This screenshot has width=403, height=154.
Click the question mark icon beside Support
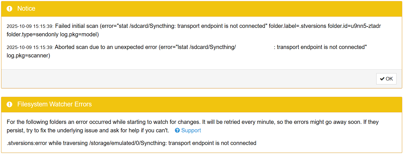tap(177, 130)
